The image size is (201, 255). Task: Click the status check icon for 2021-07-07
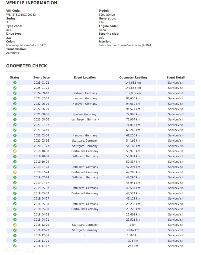point(15,125)
